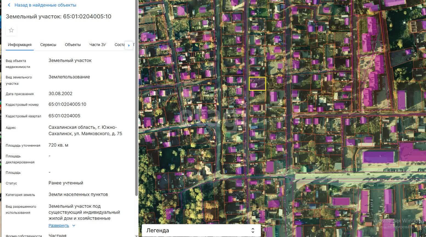This screenshot has height=237, width=426.
Task: Switch to the Информация tab
Action: tap(20, 45)
